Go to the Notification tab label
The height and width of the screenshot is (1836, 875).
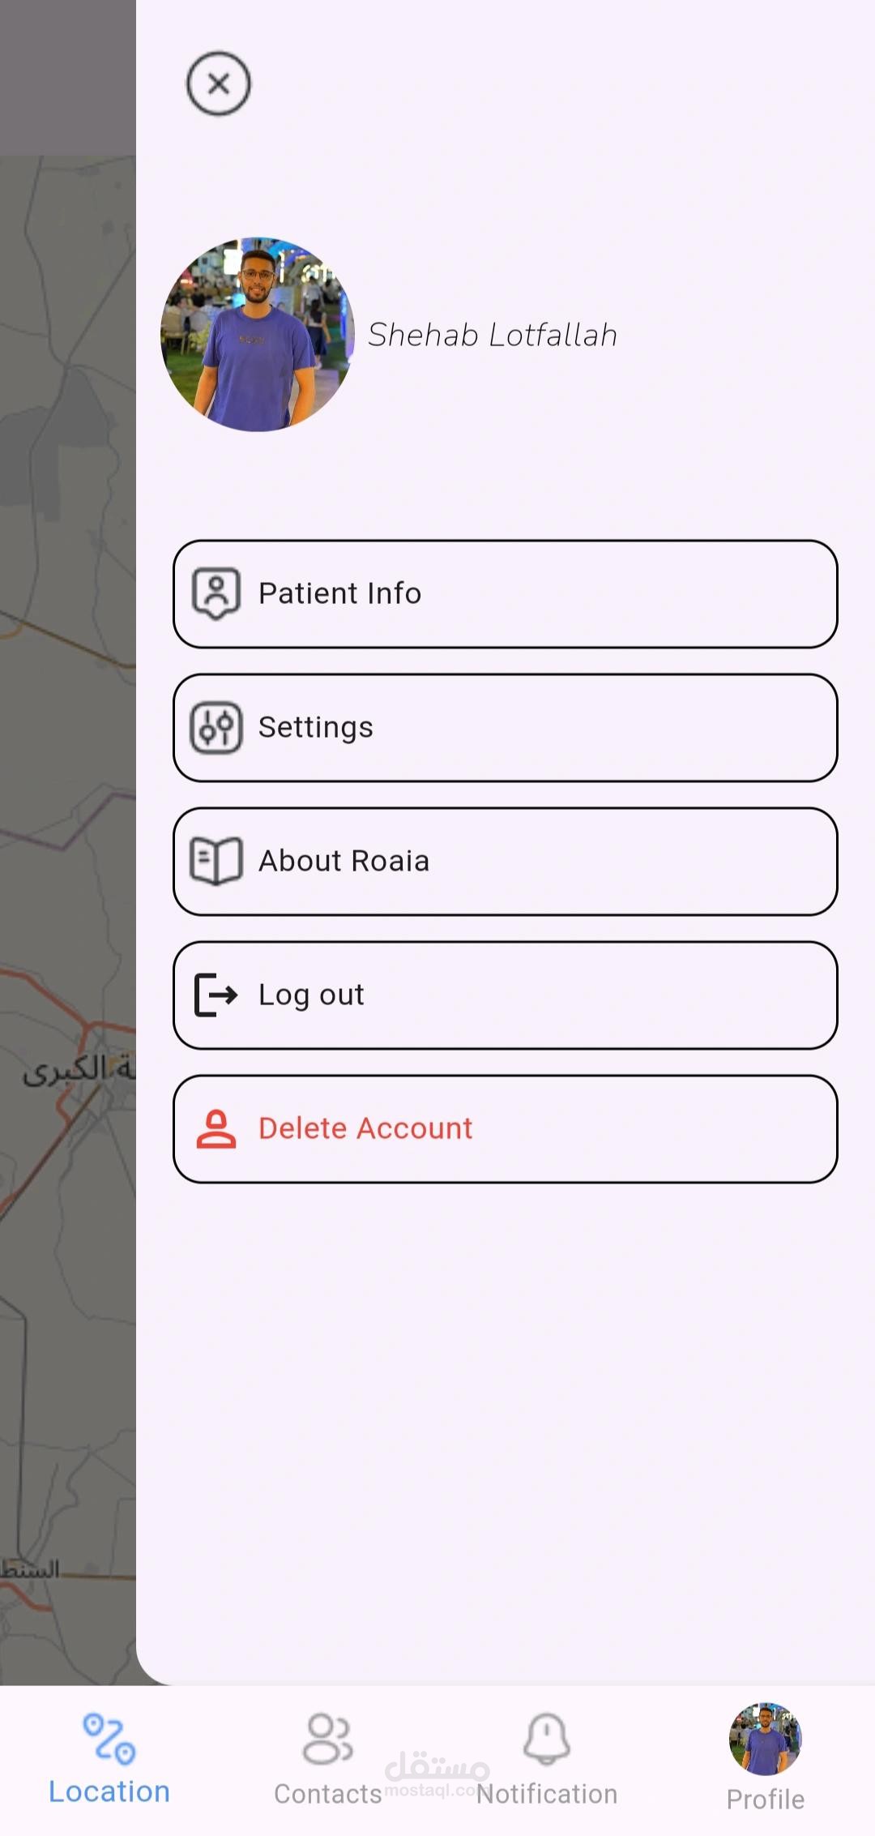[547, 1794]
